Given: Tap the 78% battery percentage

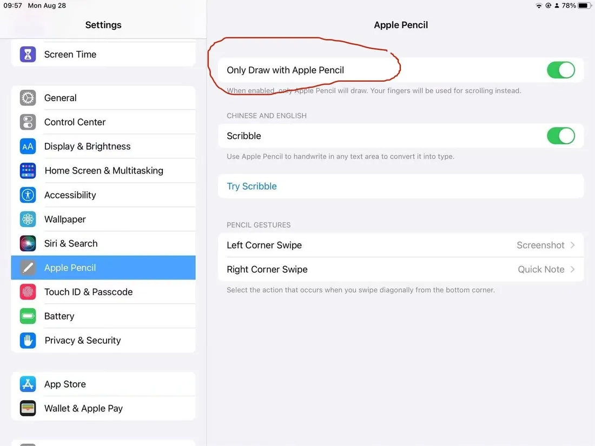Looking at the screenshot, I should point(569,6).
